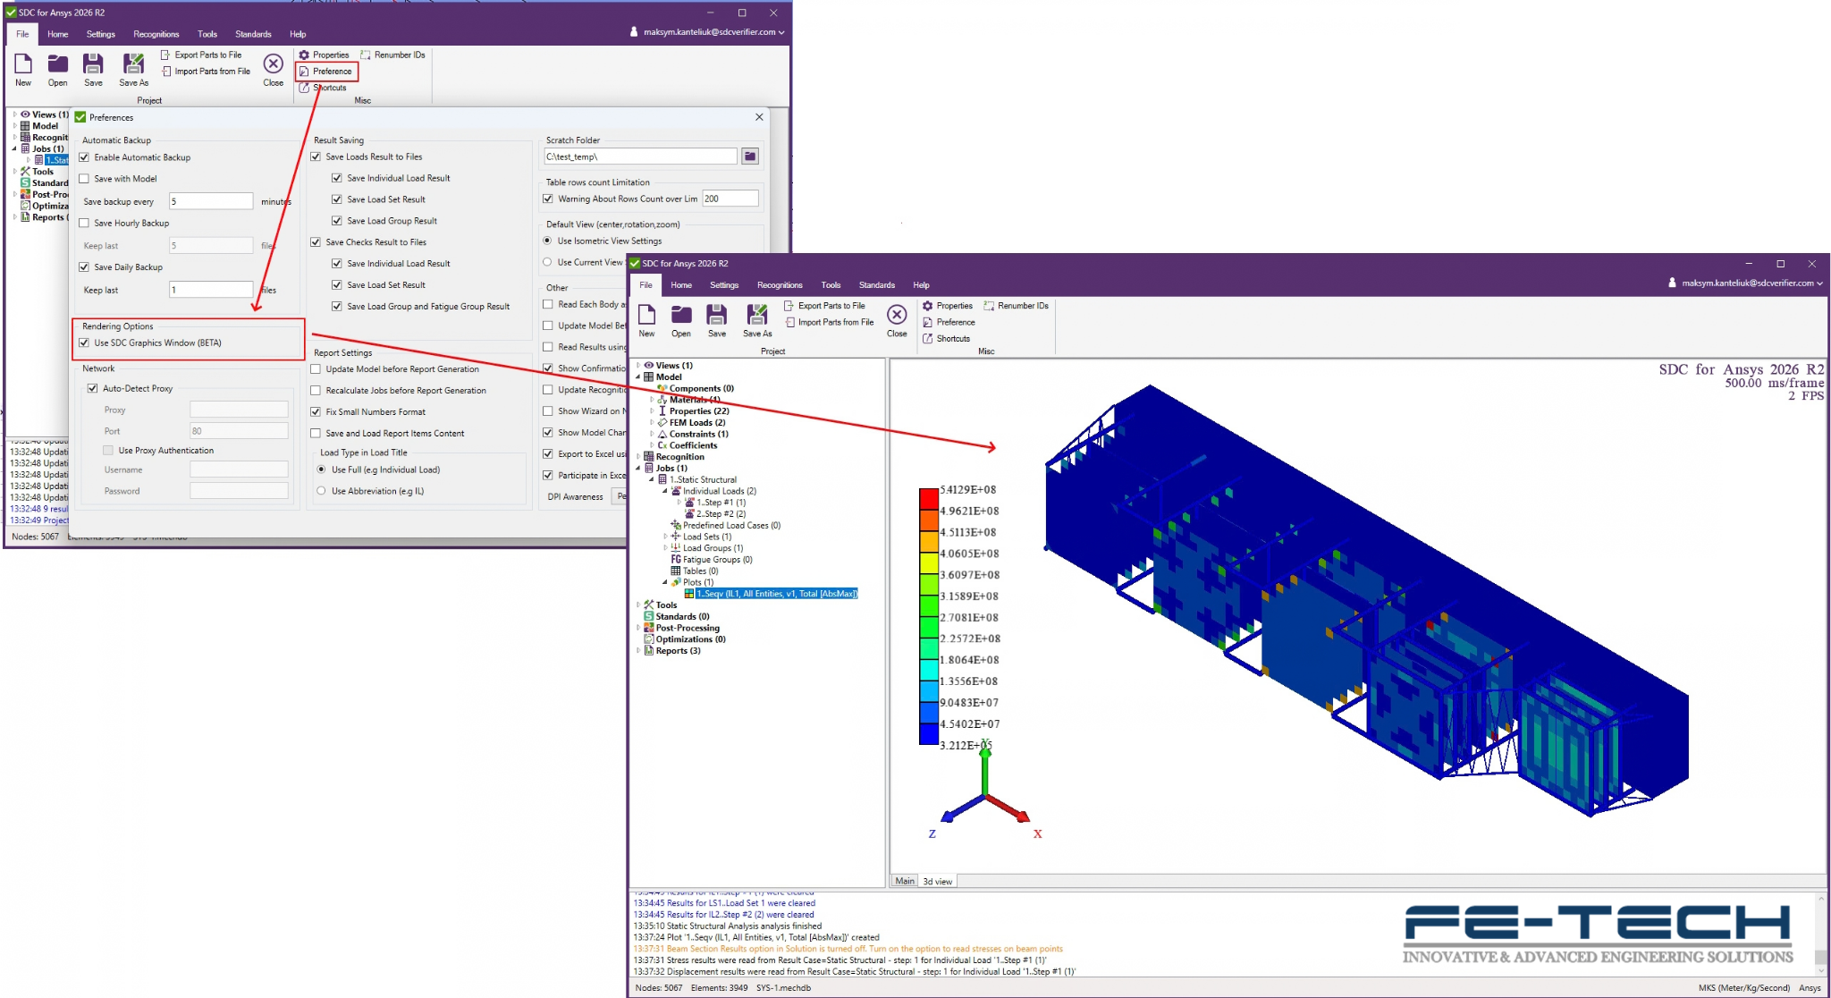Uncheck Save Loads Result to Files
1831x998 pixels.
pos(316,157)
